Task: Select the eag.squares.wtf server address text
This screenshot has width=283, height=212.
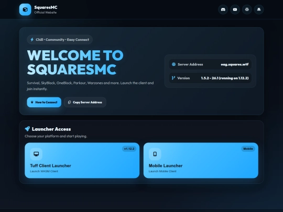Action: [235, 64]
